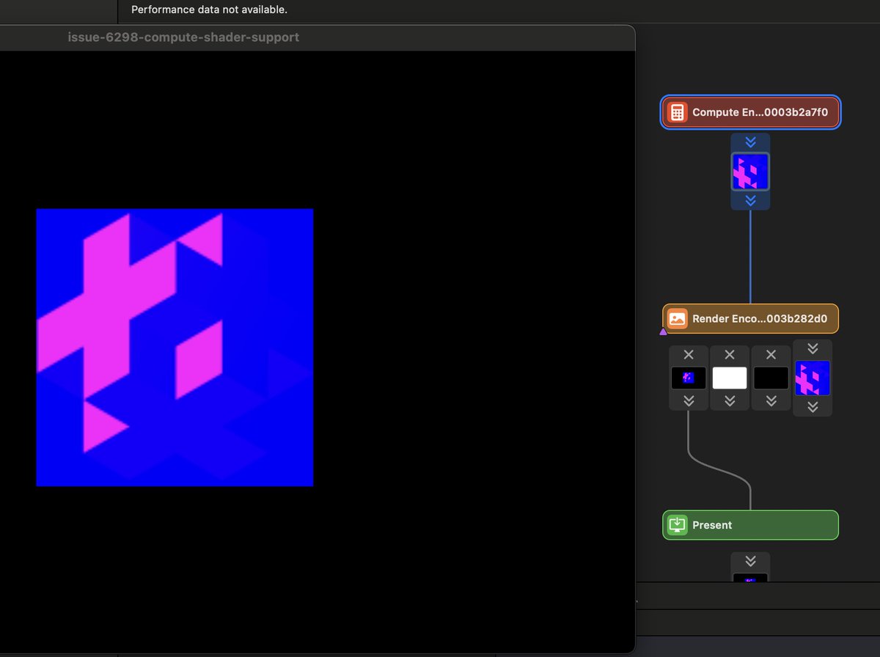Expand the chevron above the compute texture
The width and height of the screenshot is (880, 657).
click(750, 141)
